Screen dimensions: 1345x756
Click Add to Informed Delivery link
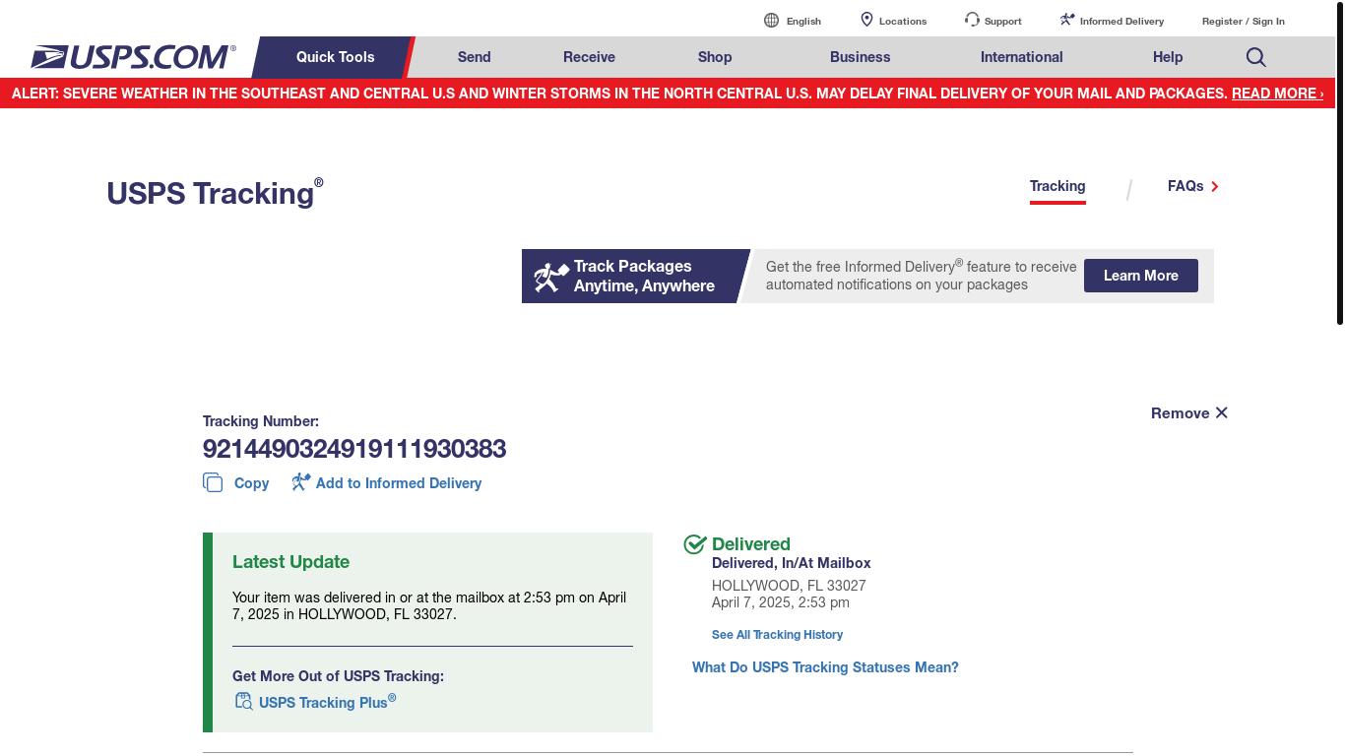point(399,483)
